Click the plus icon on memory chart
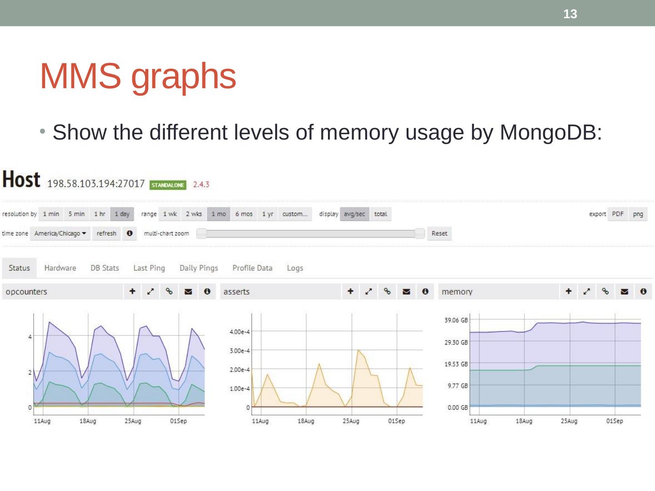This screenshot has height=491, width=655. (568, 291)
